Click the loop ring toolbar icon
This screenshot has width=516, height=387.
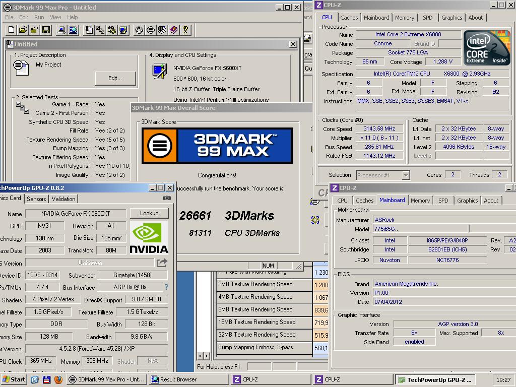point(139,30)
